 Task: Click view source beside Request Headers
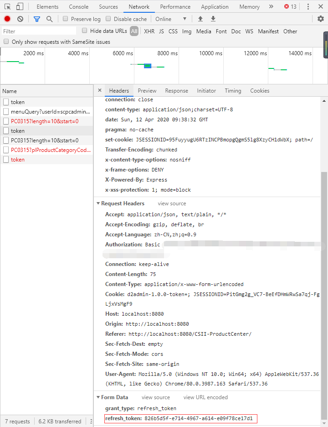tap(172, 203)
